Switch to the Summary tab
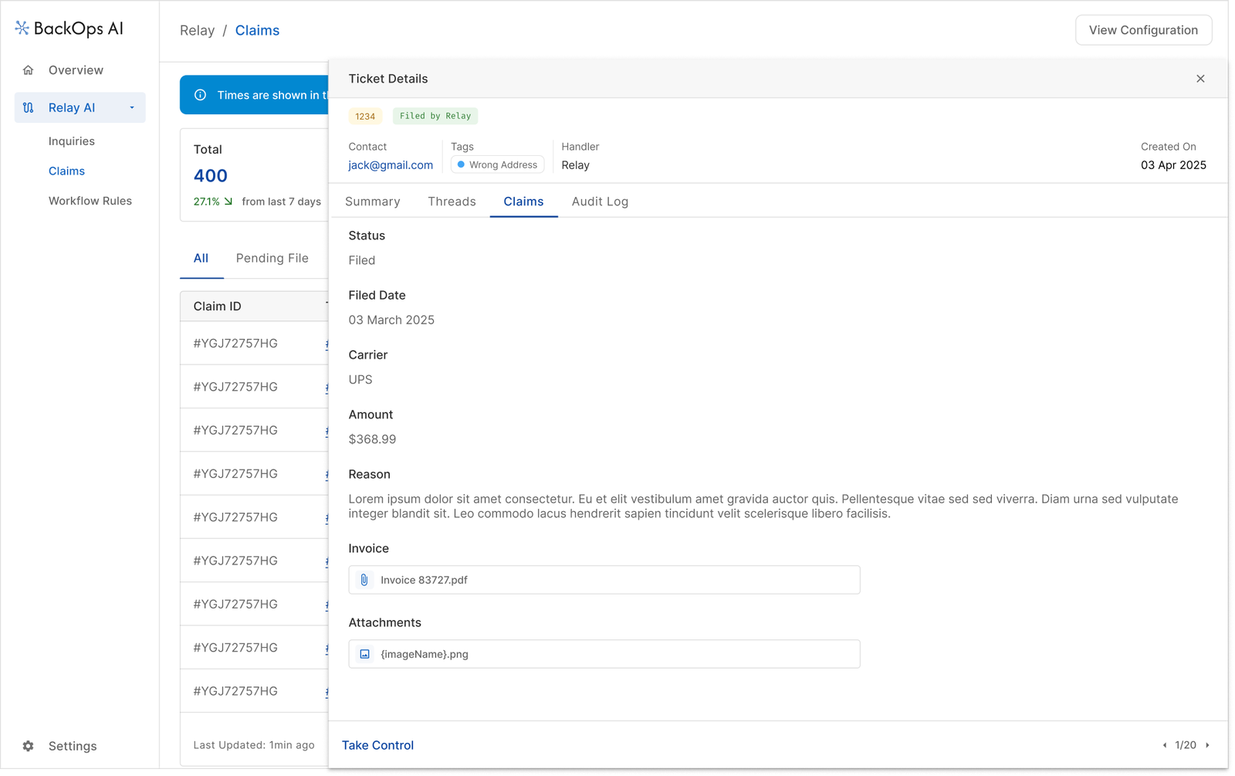Viewport: 1235px width, 776px height. click(x=373, y=202)
